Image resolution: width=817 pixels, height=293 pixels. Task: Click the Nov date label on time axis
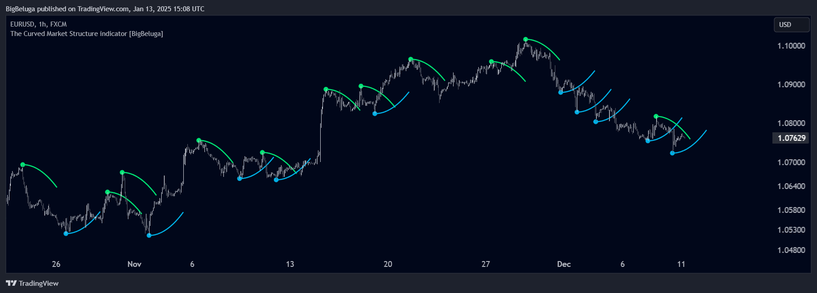(134, 264)
